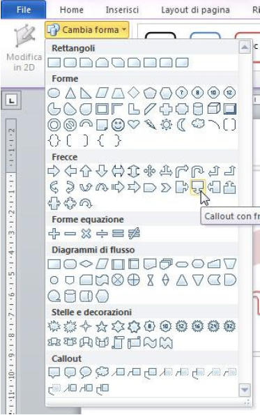Open the File tab
The height and width of the screenshot is (415, 260).
pyautogui.click(x=24, y=10)
